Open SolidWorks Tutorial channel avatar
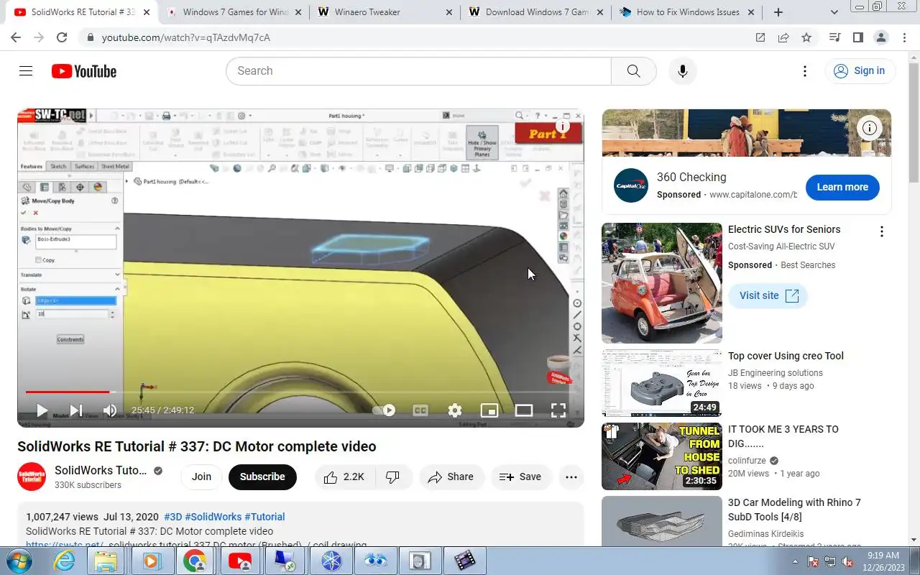This screenshot has height=575, width=920. [32, 477]
